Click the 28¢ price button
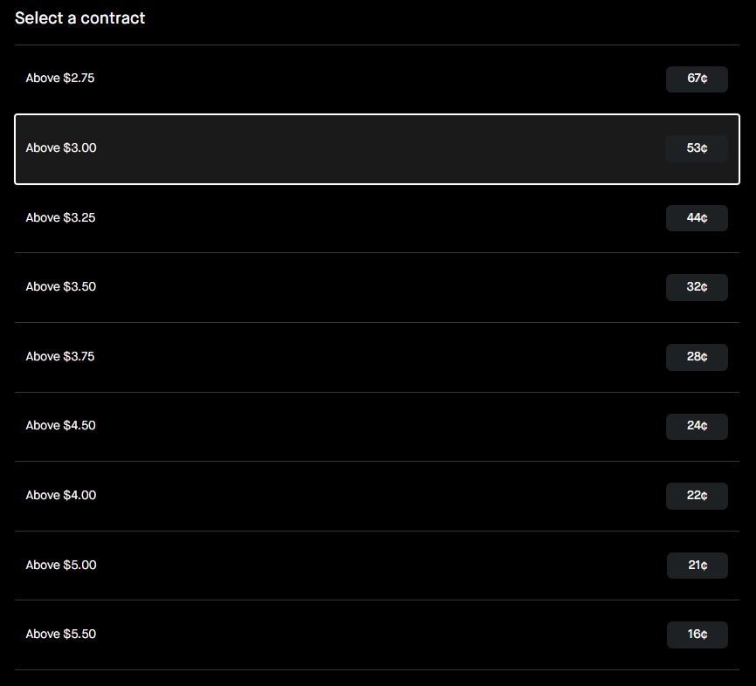The image size is (756, 686). point(697,357)
